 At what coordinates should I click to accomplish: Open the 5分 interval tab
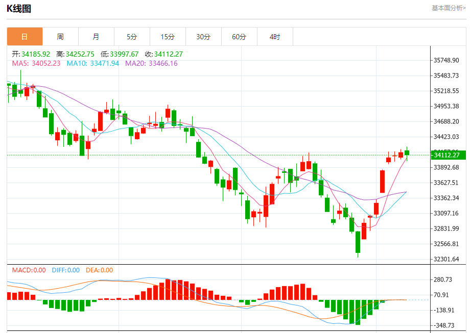tap(132, 37)
